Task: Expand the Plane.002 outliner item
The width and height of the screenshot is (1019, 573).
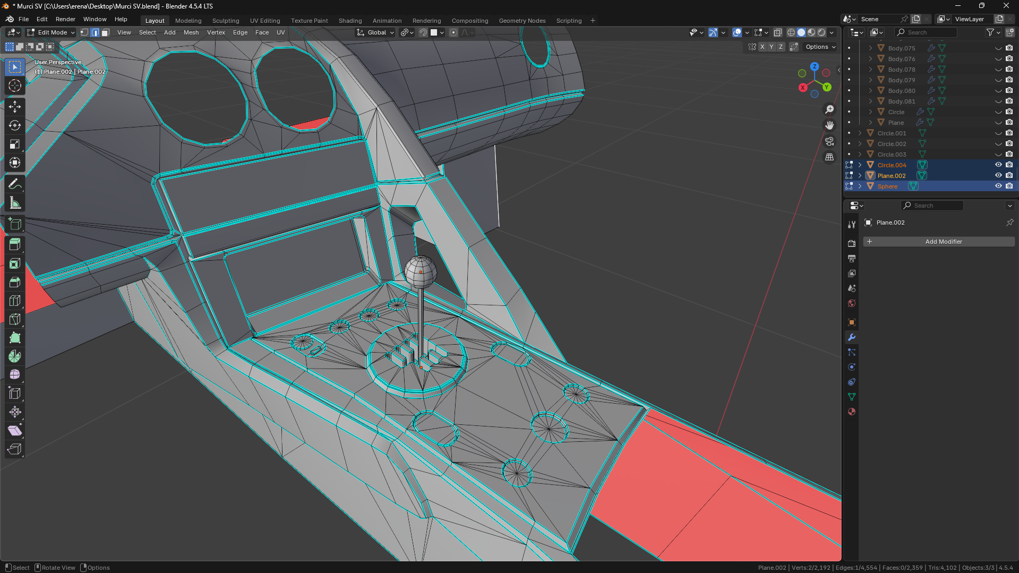Action: click(x=860, y=176)
